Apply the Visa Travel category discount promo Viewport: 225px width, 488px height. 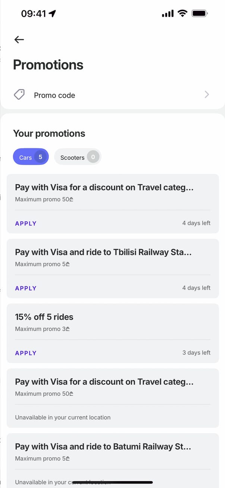pyautogui.click(x=26, y=223)
